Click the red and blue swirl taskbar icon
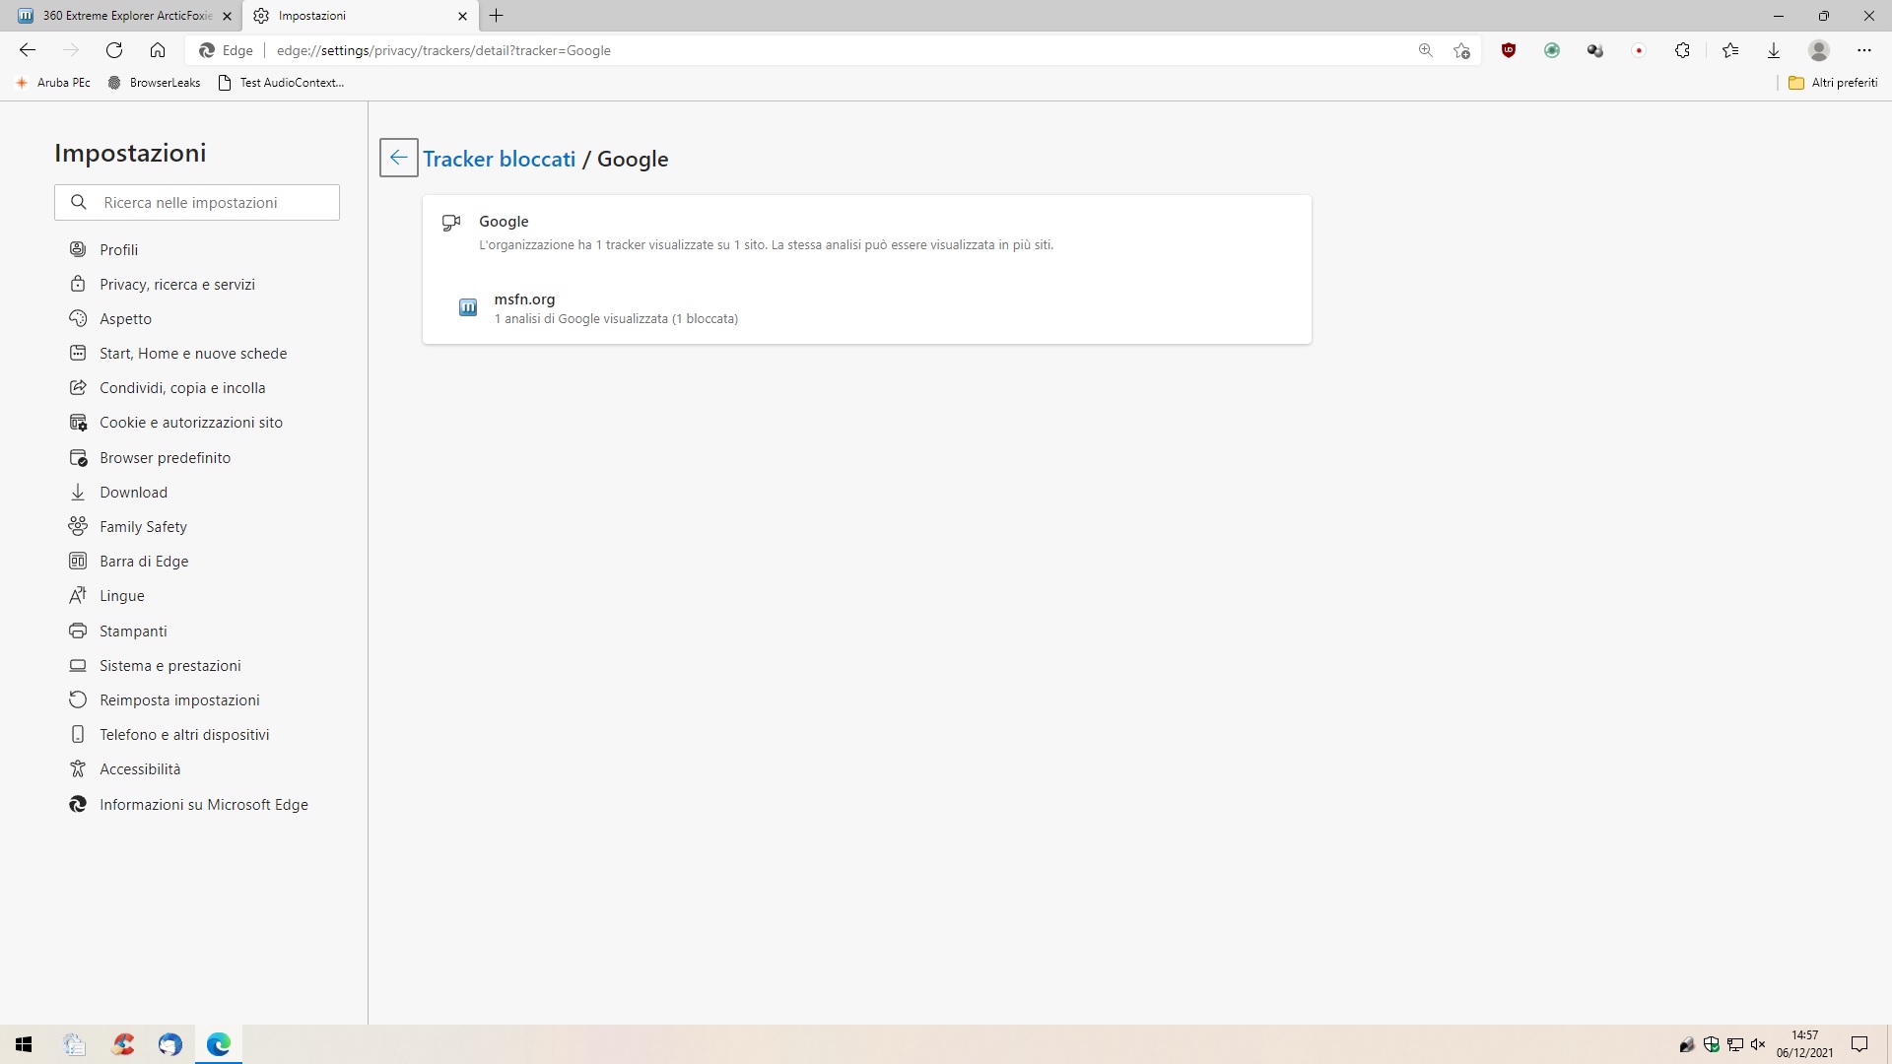Viewport: 1892px width, 1064px height. pos(123,1044)
